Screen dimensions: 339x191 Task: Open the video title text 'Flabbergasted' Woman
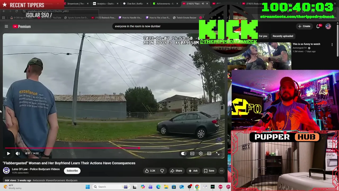(x=69, y=163)
